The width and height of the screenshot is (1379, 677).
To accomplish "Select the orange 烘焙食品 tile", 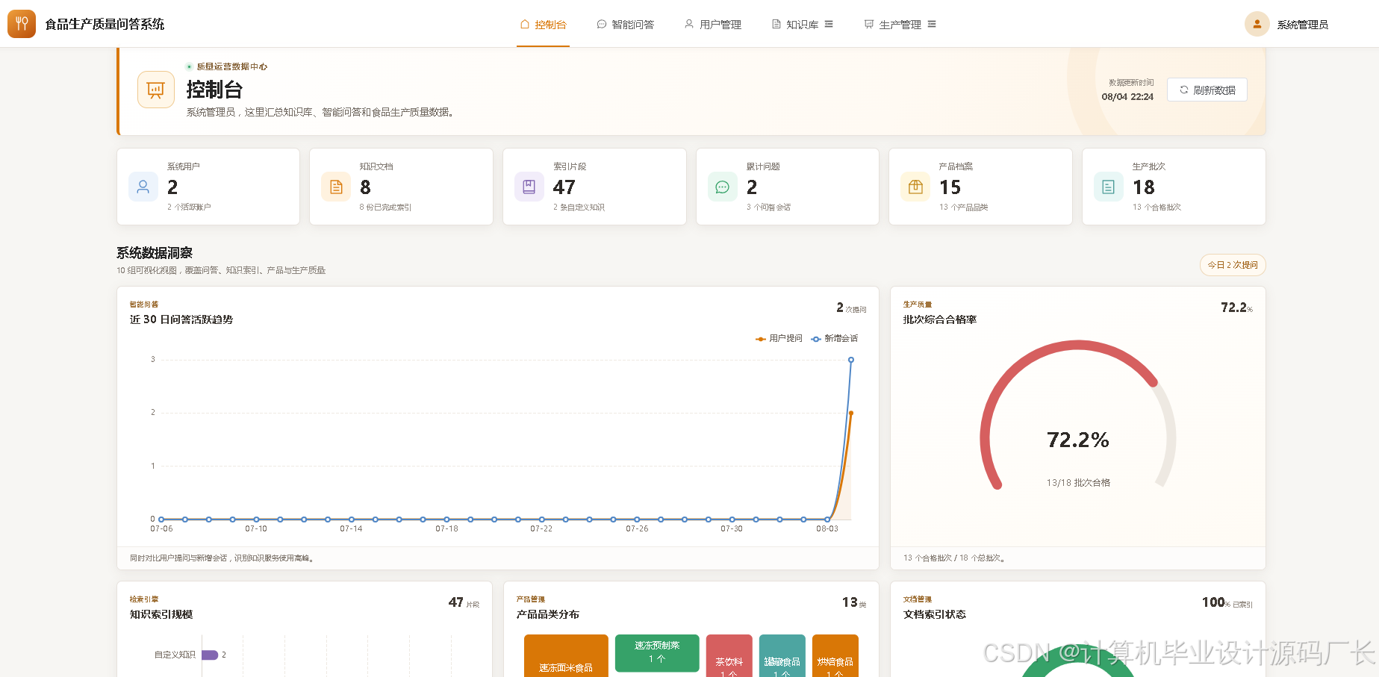I will [835, 656].
